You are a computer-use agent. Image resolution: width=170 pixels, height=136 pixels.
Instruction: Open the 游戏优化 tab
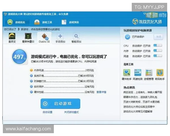tap(17, 22)
